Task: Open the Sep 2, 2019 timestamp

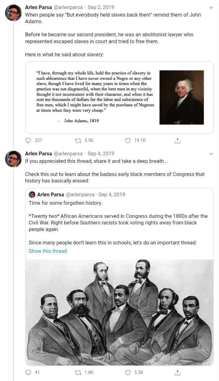Action: tap(101, 7)
